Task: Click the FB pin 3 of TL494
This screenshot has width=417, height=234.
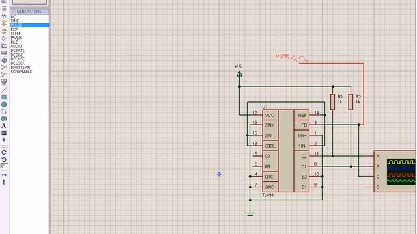Action: click(x=315, y=125)
